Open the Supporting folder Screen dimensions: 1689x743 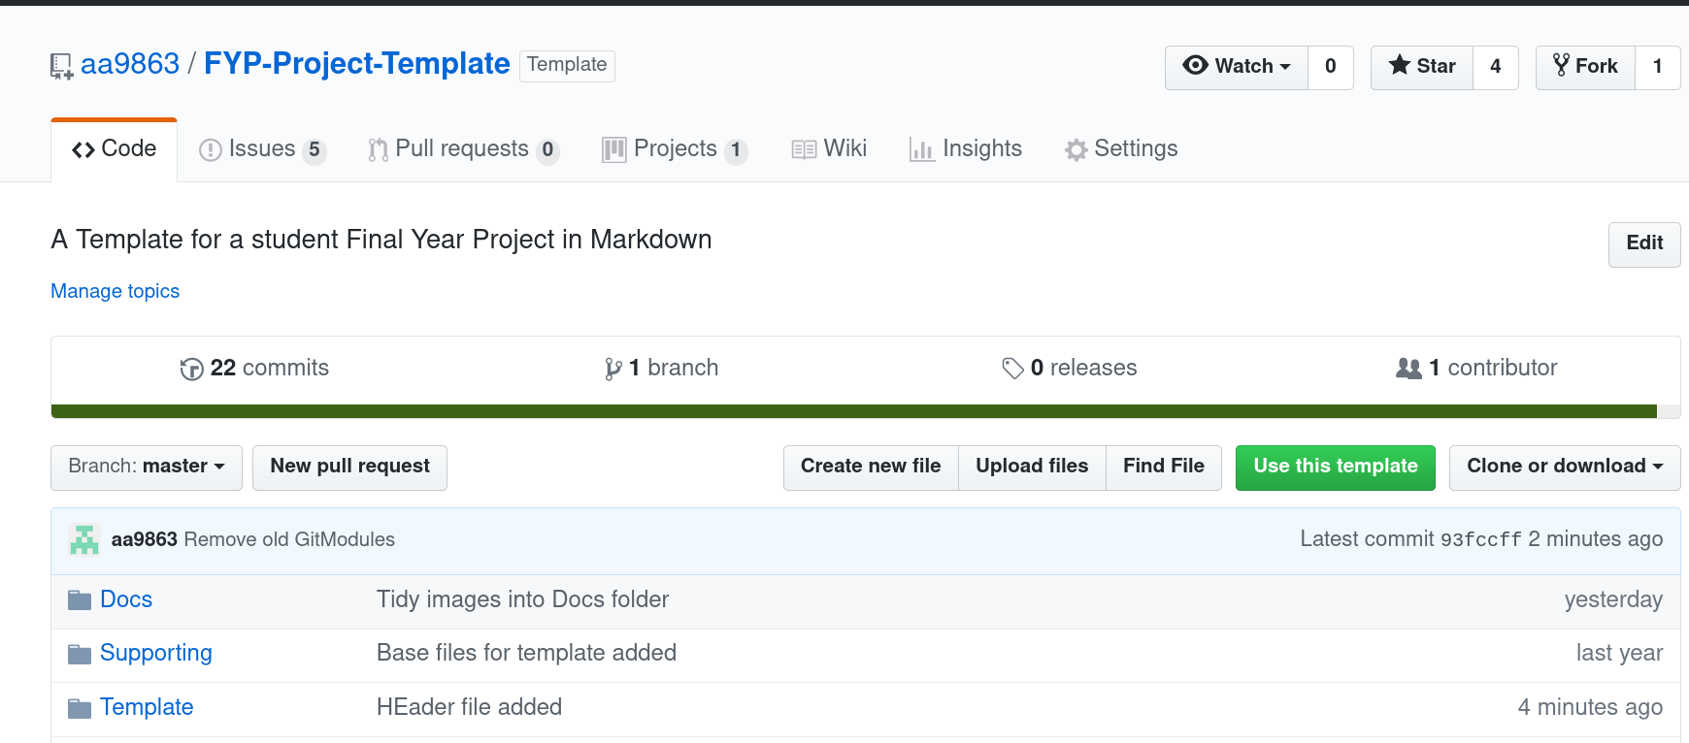(156, 655)
